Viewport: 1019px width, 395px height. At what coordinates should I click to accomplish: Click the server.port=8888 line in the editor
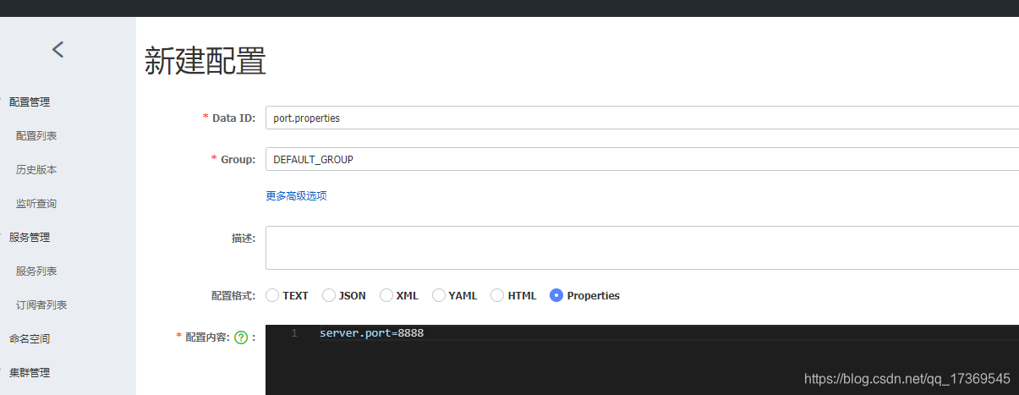[x=371, y=333]
